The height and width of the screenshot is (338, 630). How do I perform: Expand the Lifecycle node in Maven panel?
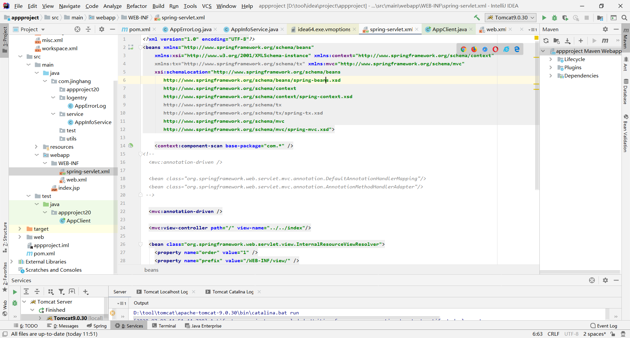551,59
